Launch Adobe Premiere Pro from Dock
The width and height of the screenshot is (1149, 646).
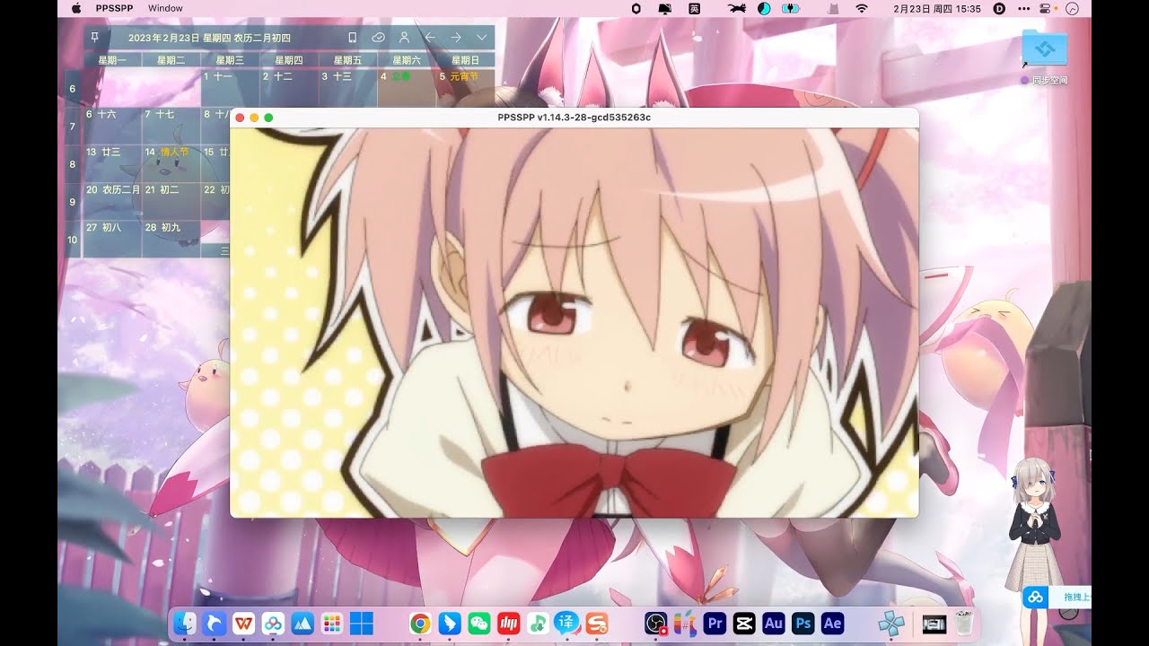click(x=715, y=624)
